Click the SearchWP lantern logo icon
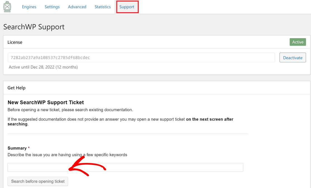 point(7,7)
